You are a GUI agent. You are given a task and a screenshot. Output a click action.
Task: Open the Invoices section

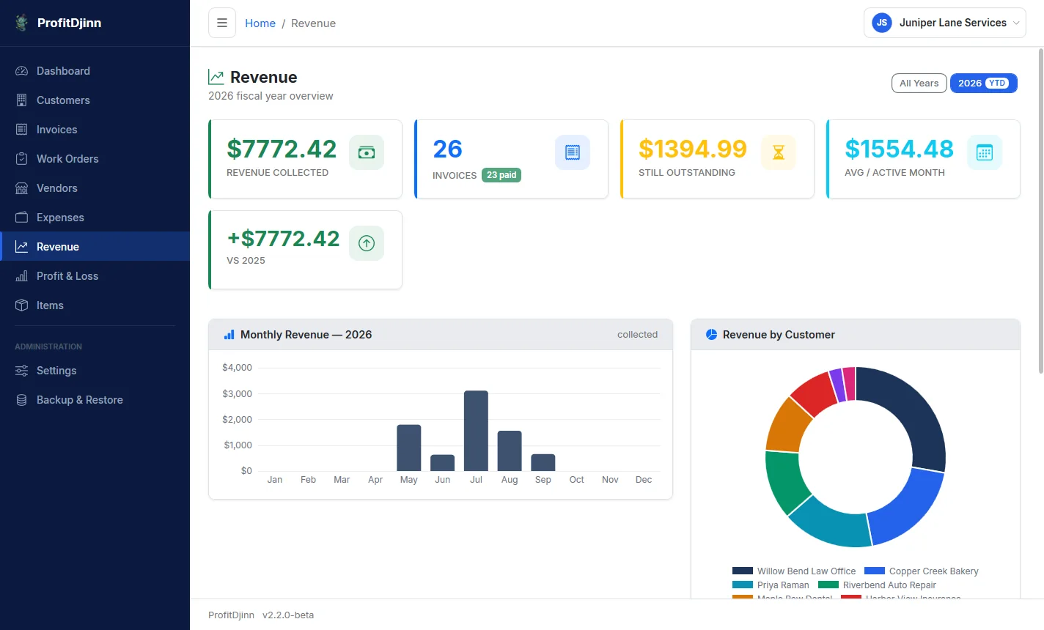pos(95,130)
